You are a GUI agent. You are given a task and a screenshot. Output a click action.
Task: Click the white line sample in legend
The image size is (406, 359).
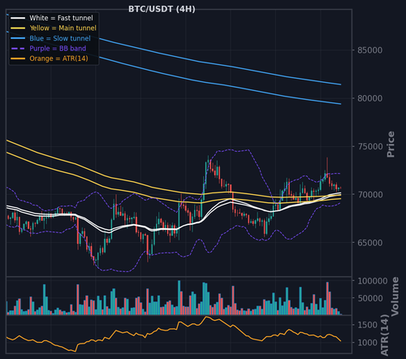click(x=18, y=18)
